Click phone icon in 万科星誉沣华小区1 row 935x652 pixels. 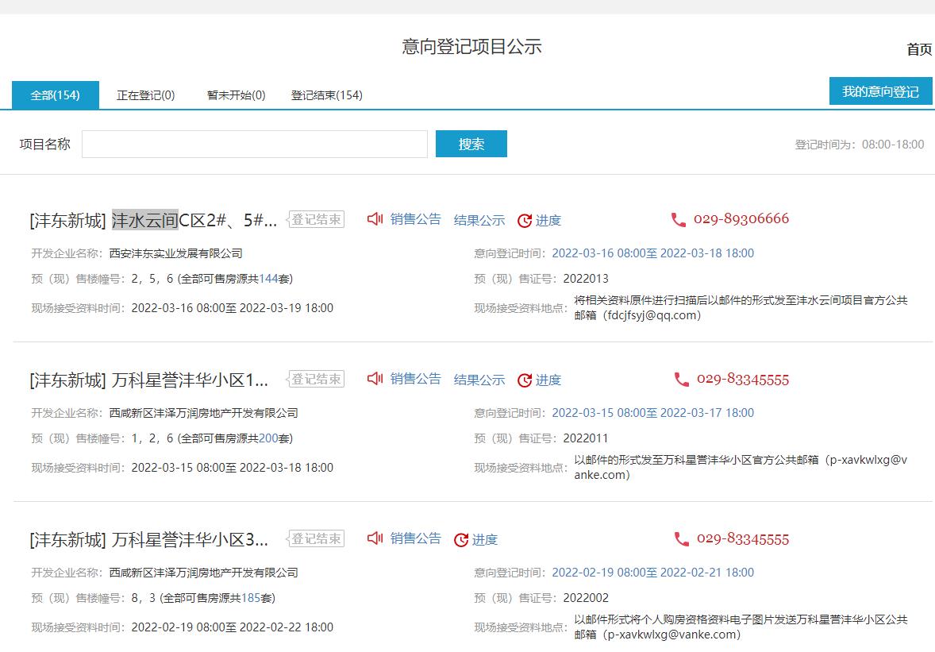click(681, 380)
